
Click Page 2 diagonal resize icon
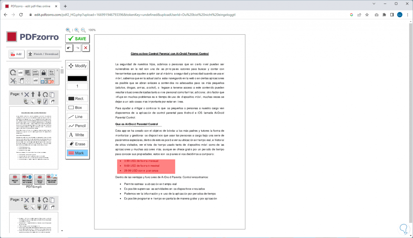pyautogui.click(x=45, y=207)
